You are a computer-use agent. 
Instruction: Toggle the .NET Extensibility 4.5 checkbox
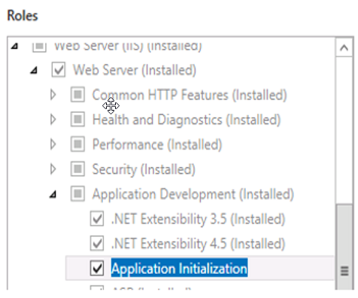97,243
